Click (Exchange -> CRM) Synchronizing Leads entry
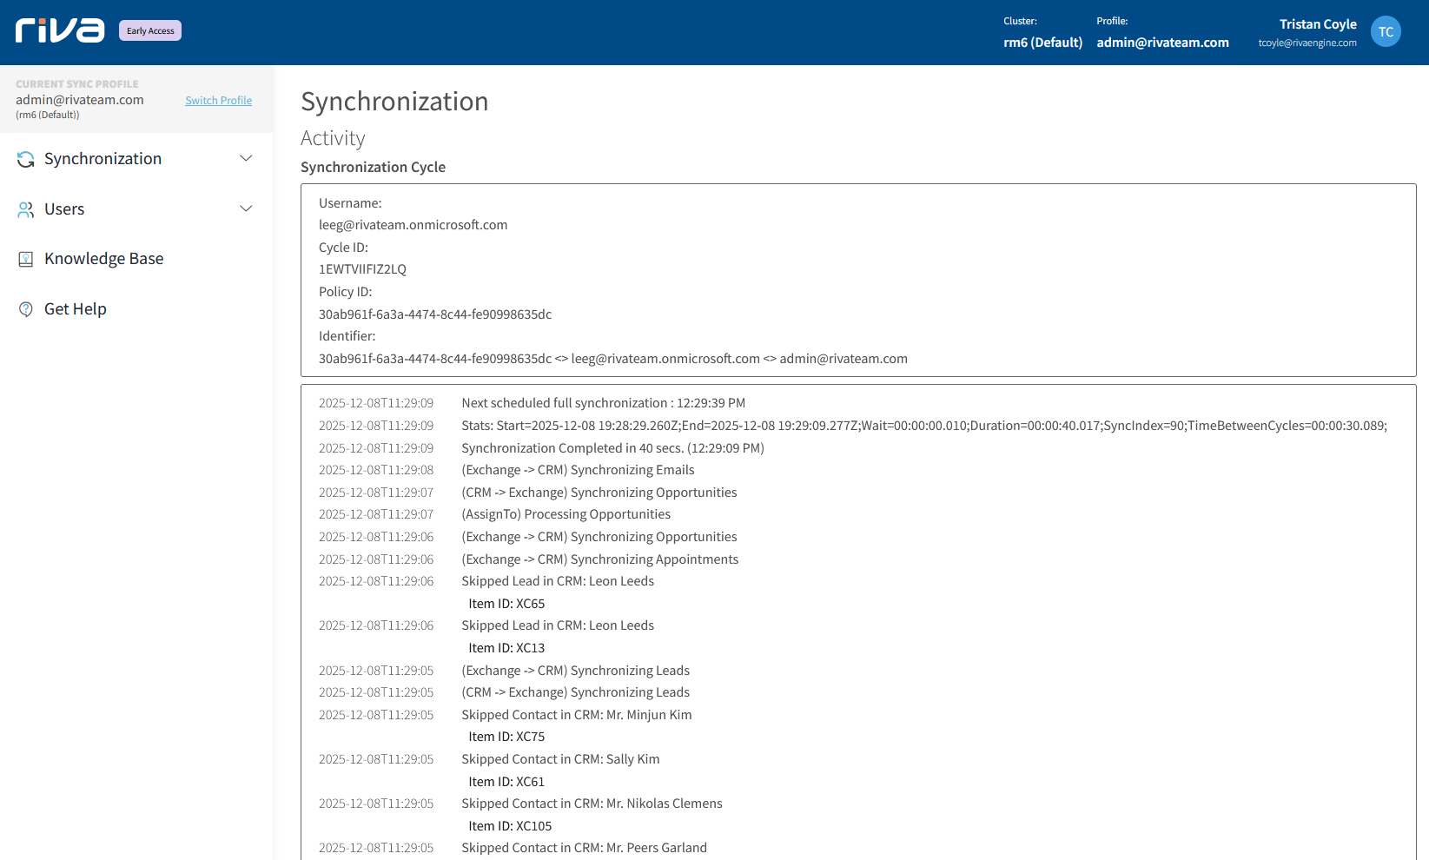The image size is (1429, 860). point(576,671)
